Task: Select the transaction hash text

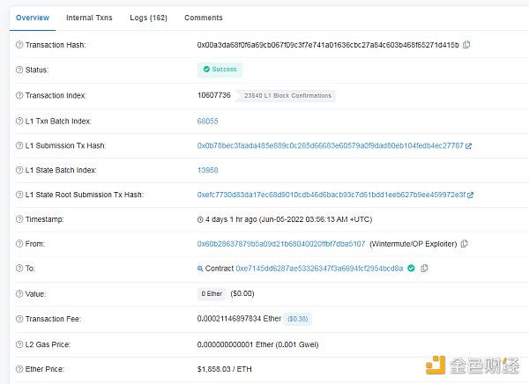Action: 328,45
